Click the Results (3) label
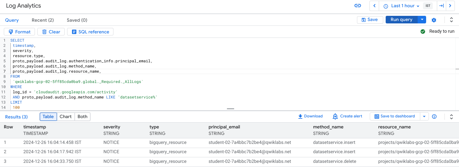This screenshot has height=168, width=459. (16, 117)
